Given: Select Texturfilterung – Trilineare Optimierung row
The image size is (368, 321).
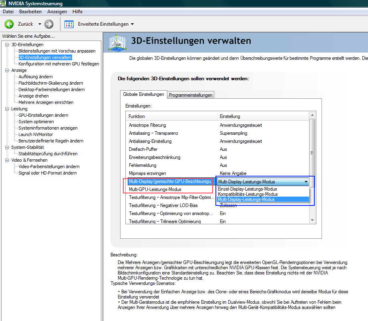Looking at the screenshot, I should tap(217, 221).
